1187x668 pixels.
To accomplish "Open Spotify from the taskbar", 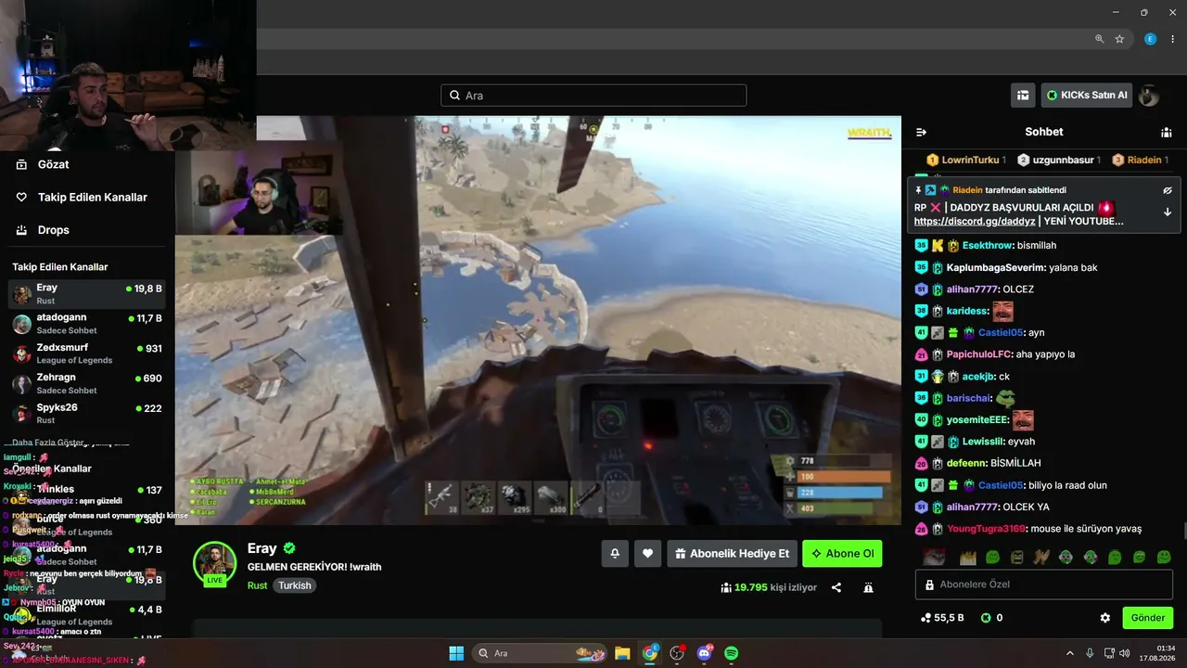I will pos(731,653).
